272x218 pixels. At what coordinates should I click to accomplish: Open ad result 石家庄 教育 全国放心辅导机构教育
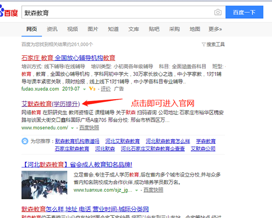(x=68, y=58)
